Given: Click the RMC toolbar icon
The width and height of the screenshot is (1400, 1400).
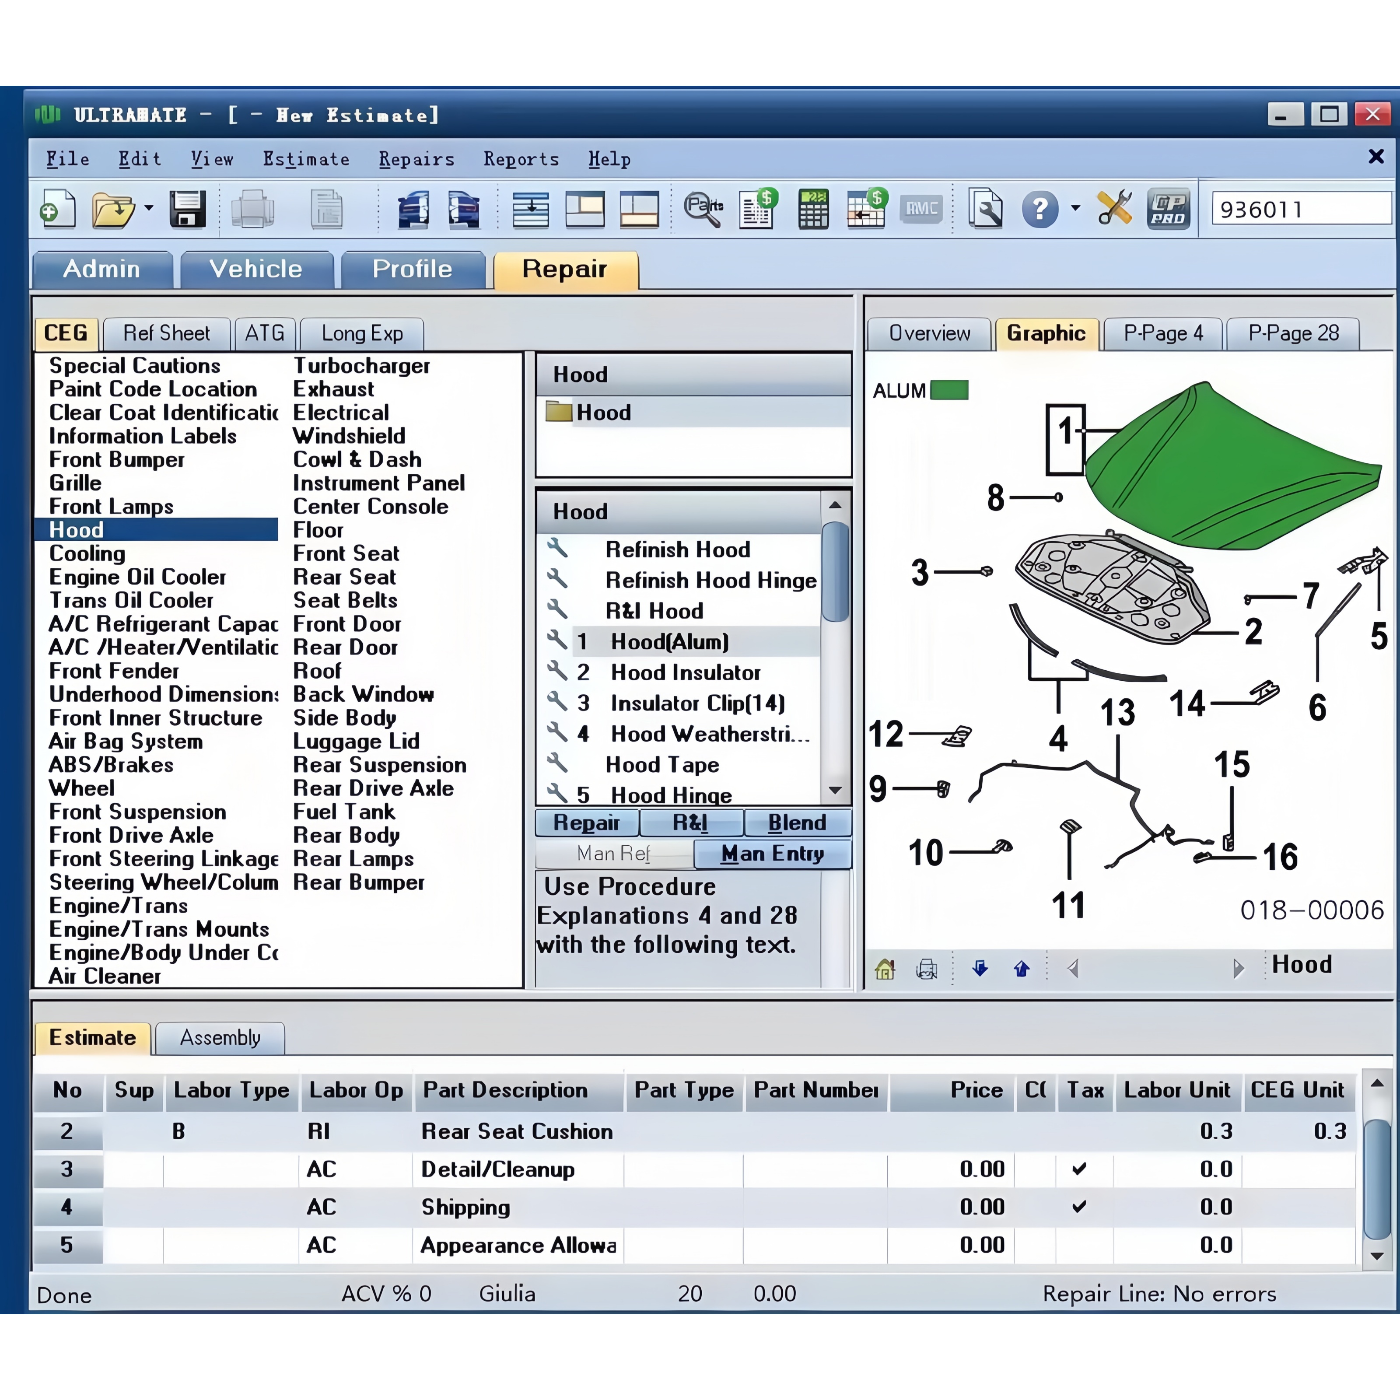Looking at the screenshot, I should (921, 209).
